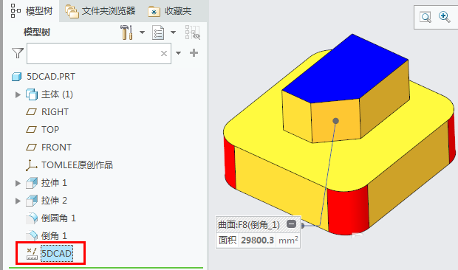Click the refit zoom icon

[425, 17]
